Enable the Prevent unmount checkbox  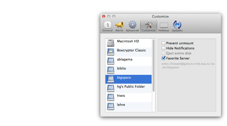pyautogui.click(x=164, y=43)
